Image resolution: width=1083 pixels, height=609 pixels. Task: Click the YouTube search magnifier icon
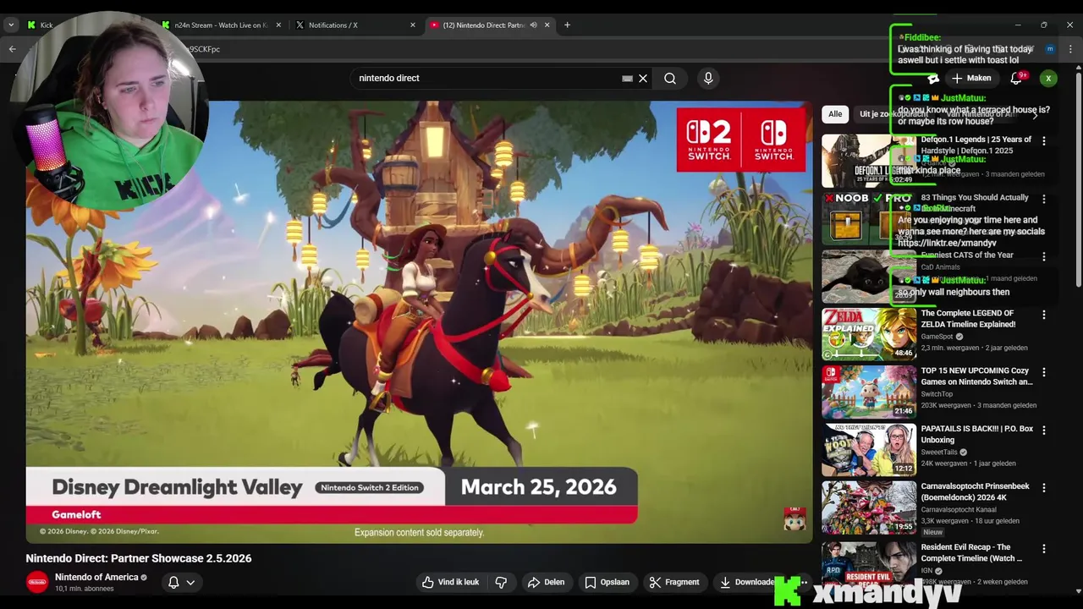[670, 78]
